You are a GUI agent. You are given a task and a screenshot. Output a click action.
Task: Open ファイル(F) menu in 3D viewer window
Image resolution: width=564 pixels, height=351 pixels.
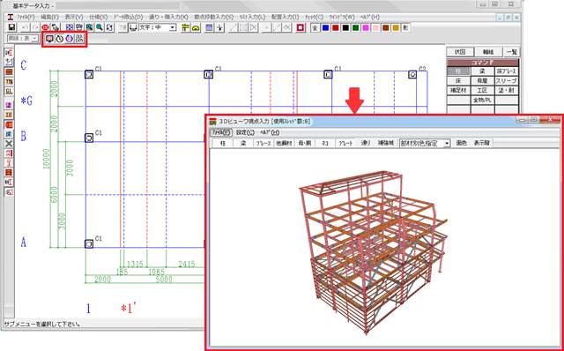221,132
